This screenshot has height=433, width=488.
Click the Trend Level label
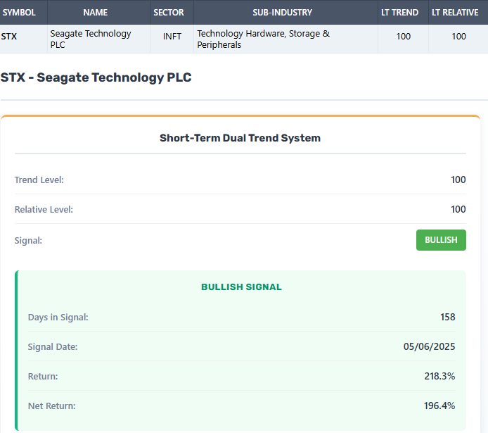pyautogui.click(x=39, y=180)
